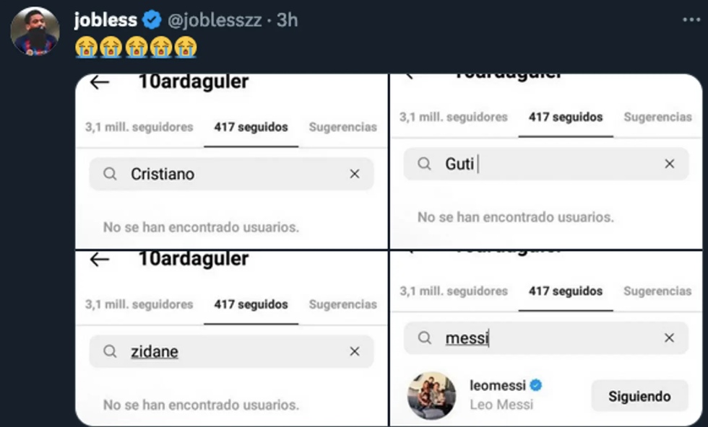Select the 417 seguidos tab
This screenshot has height=427, width=708.
251,127
